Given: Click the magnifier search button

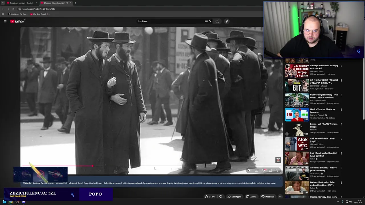Looking at the screenshot, I should coord(217,21).
